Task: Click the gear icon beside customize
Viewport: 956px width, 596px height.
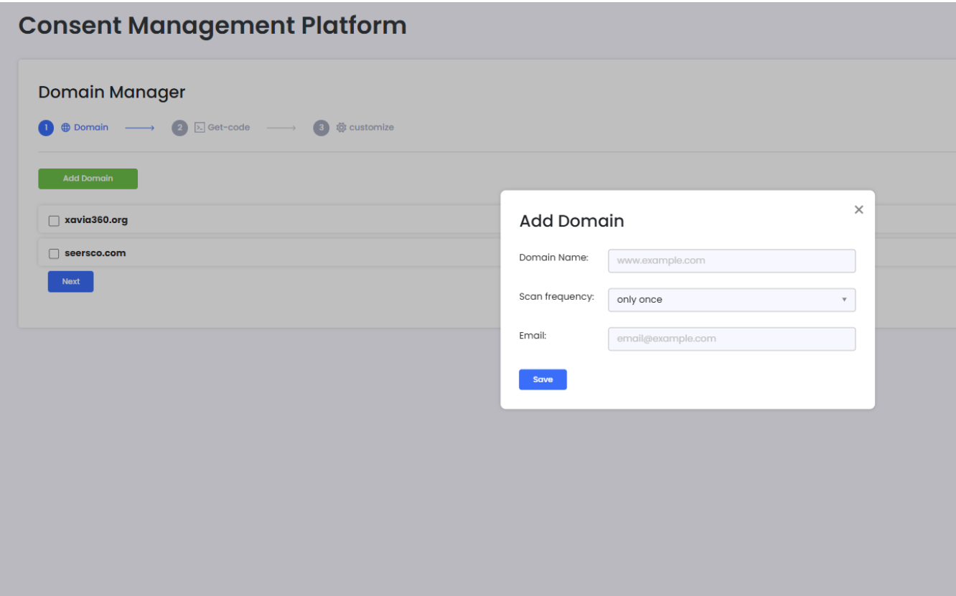Action: pos(342,128)
